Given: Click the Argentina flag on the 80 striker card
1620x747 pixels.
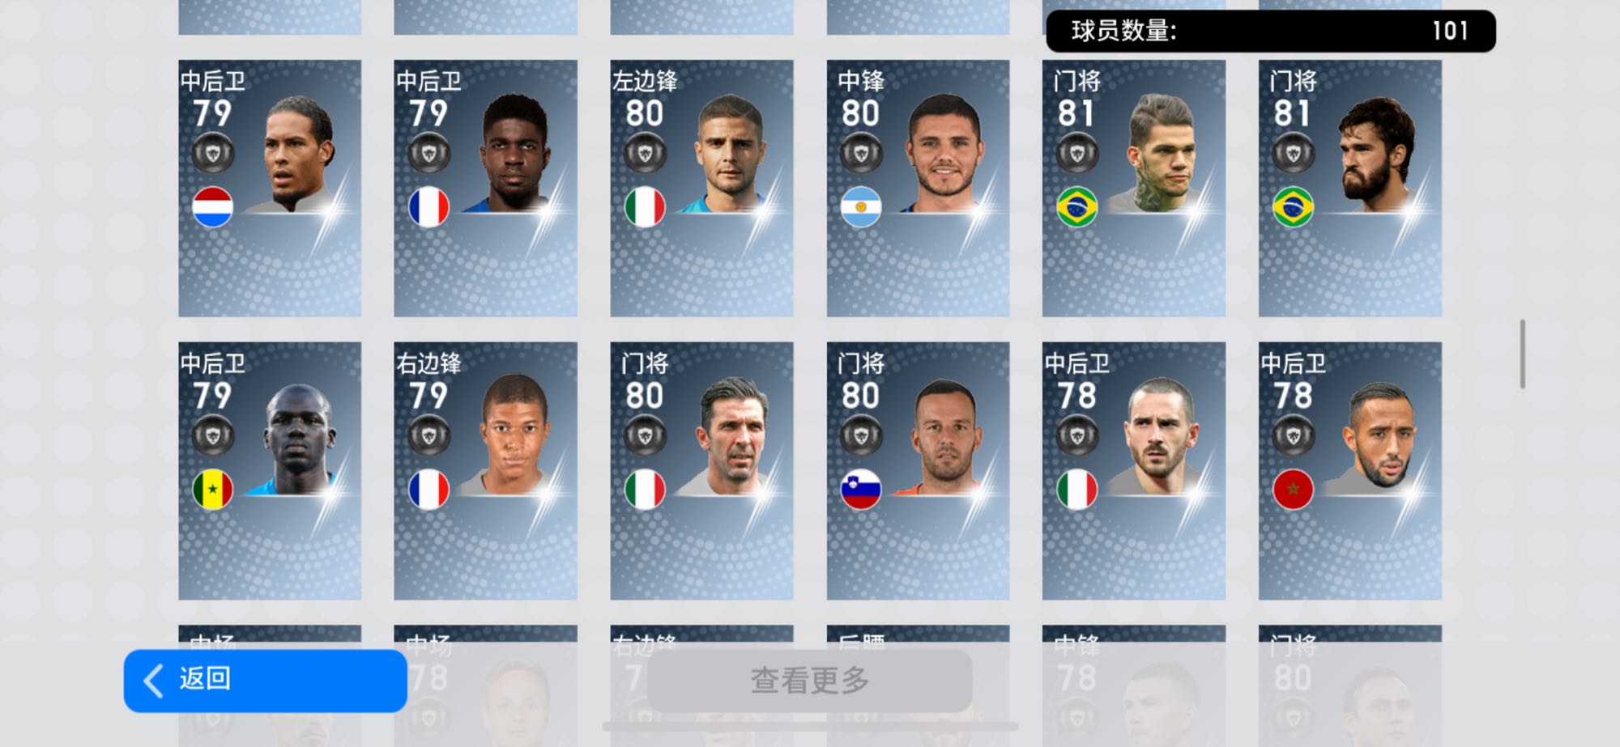Looking at the screenshot, I should [x=860, y=207].
